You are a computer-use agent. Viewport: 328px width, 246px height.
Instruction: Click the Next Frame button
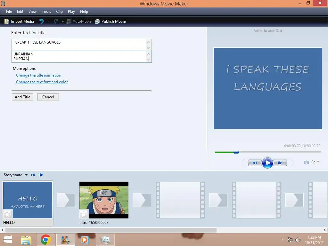(280, 163)
